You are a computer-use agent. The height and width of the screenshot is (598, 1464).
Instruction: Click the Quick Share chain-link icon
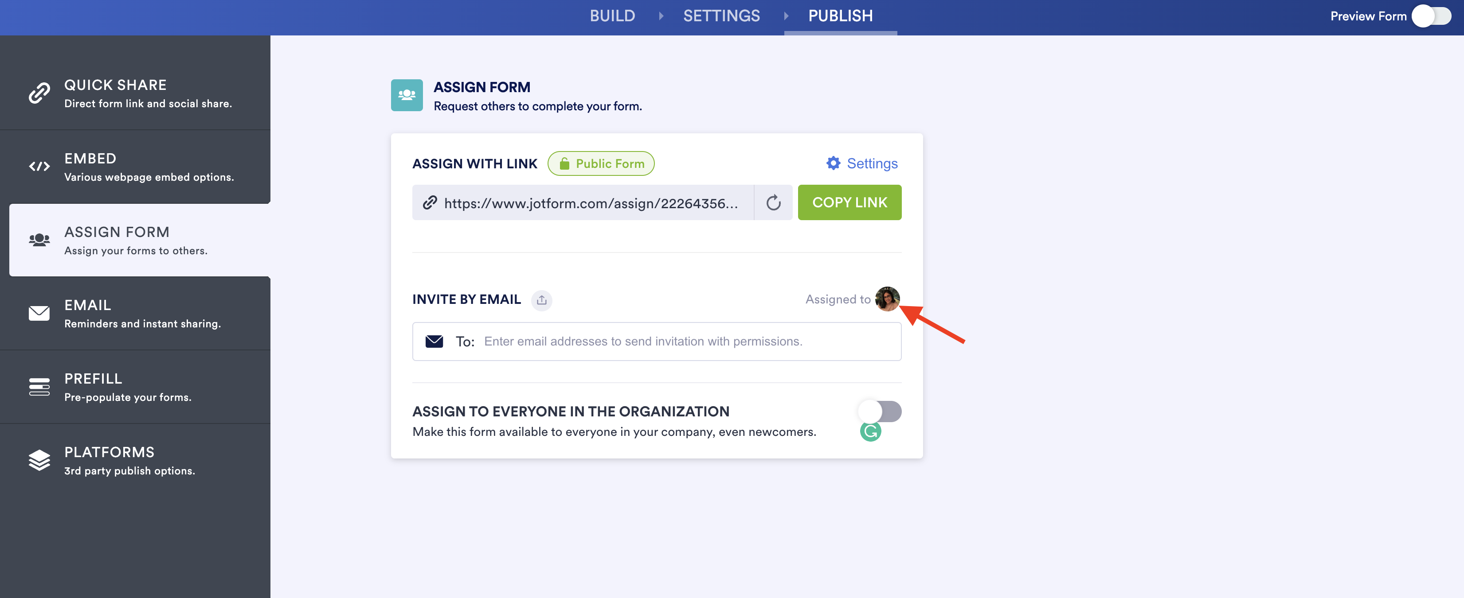pos(39,93)
